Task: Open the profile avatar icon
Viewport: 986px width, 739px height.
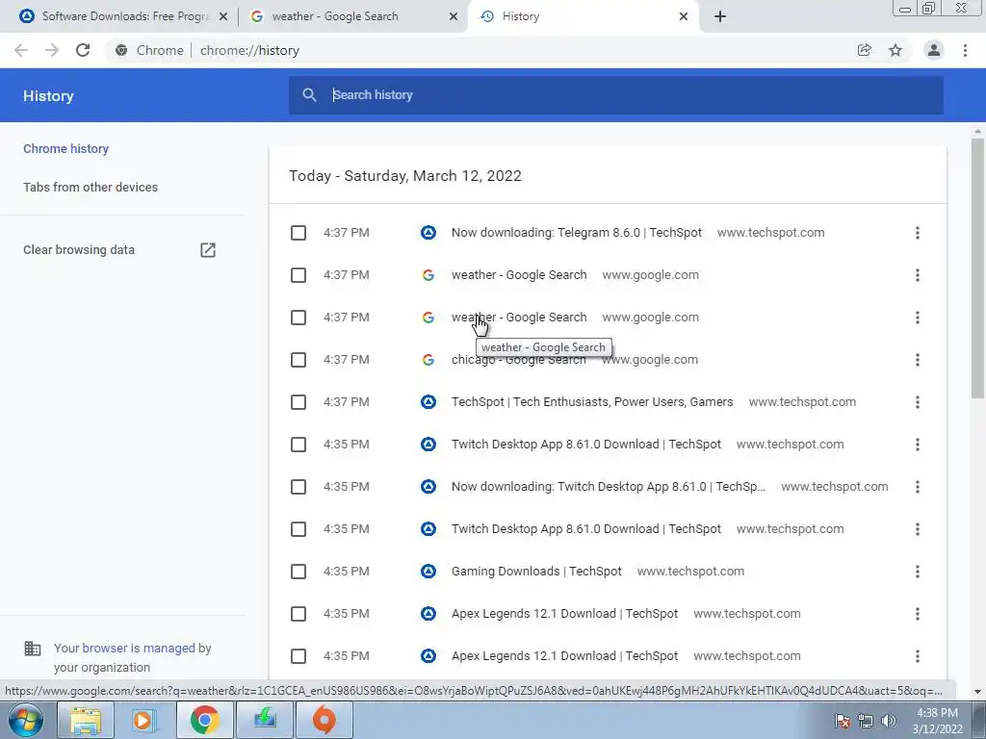Action: point(934,50)
